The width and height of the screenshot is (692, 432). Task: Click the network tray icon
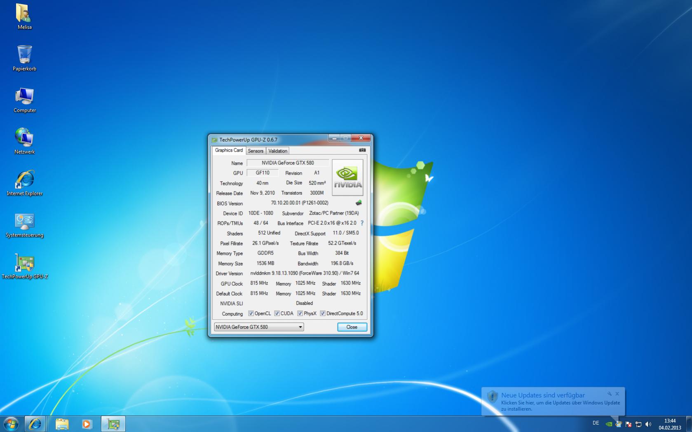(638, 424)
